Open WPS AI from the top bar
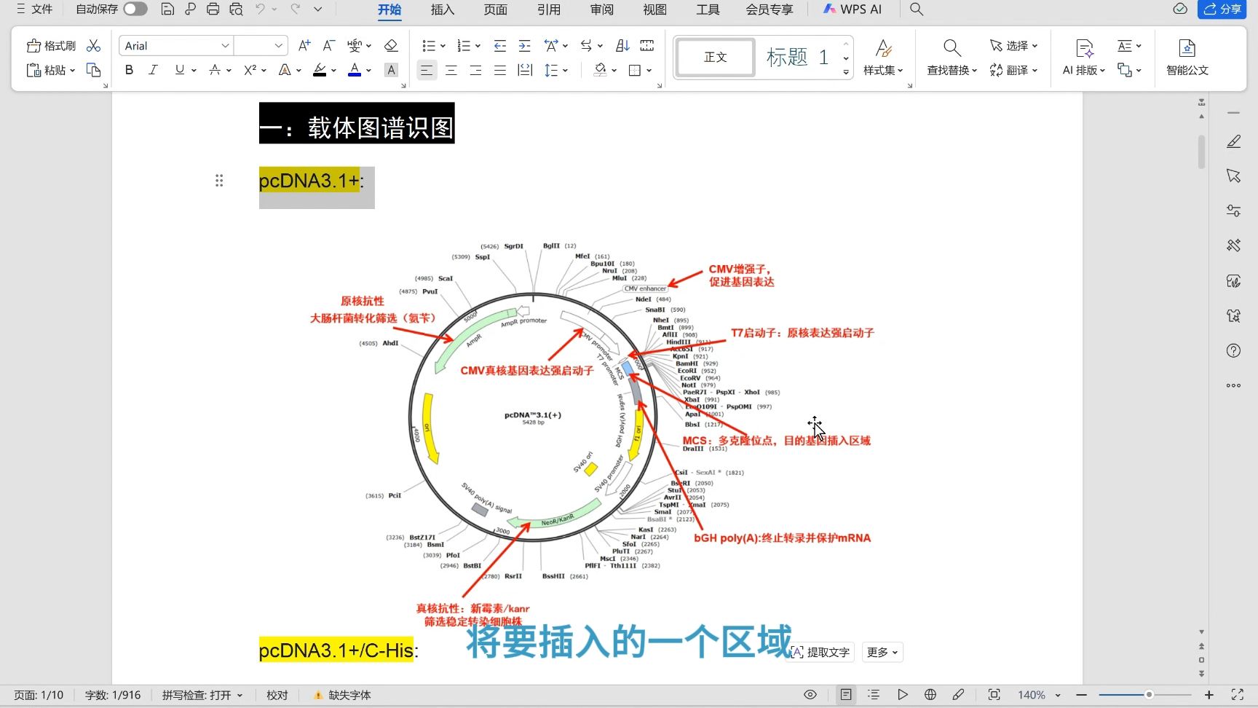Viewport: 1258px width, 708px height. [852, 9]
